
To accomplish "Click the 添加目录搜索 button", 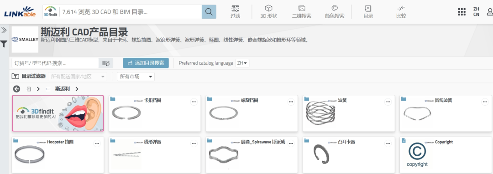I will pos(146,63).
